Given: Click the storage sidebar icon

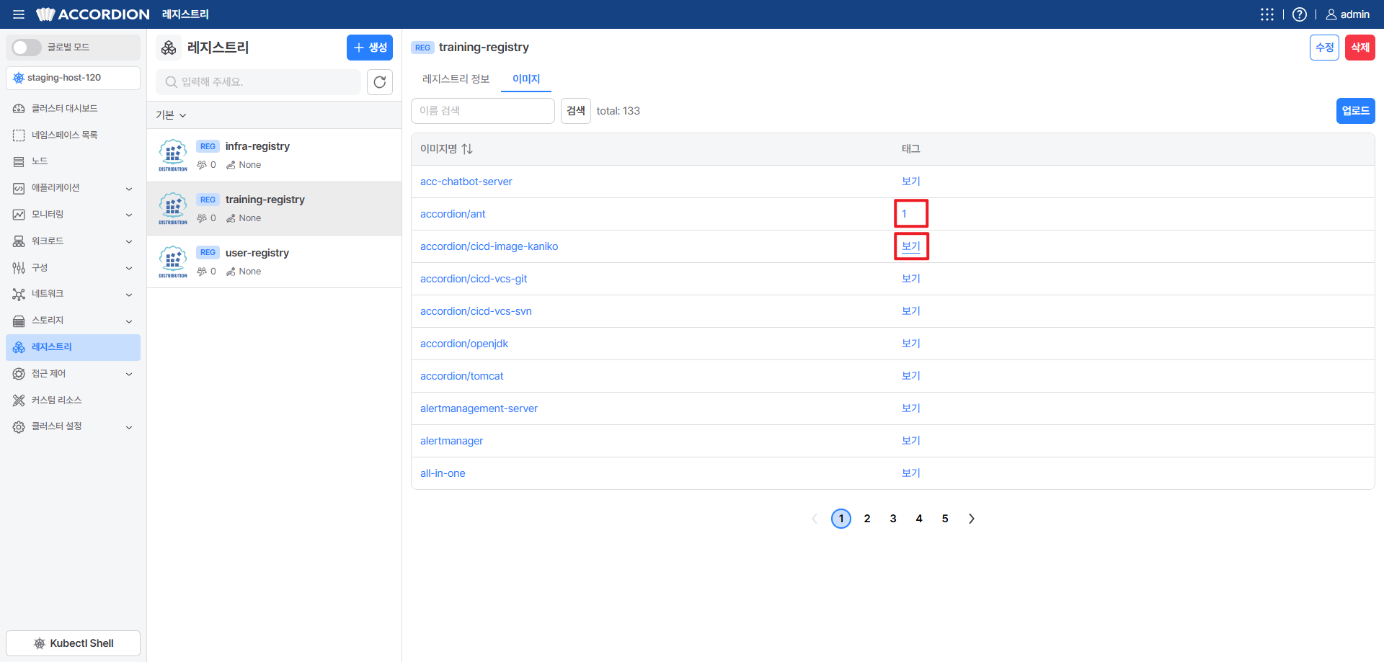Looking at the screenshot, I should click(x=19, y=321).
